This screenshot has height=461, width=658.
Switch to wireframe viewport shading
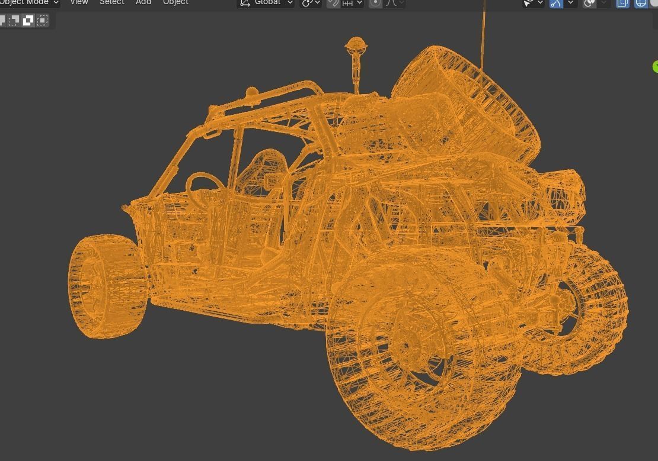641,4
